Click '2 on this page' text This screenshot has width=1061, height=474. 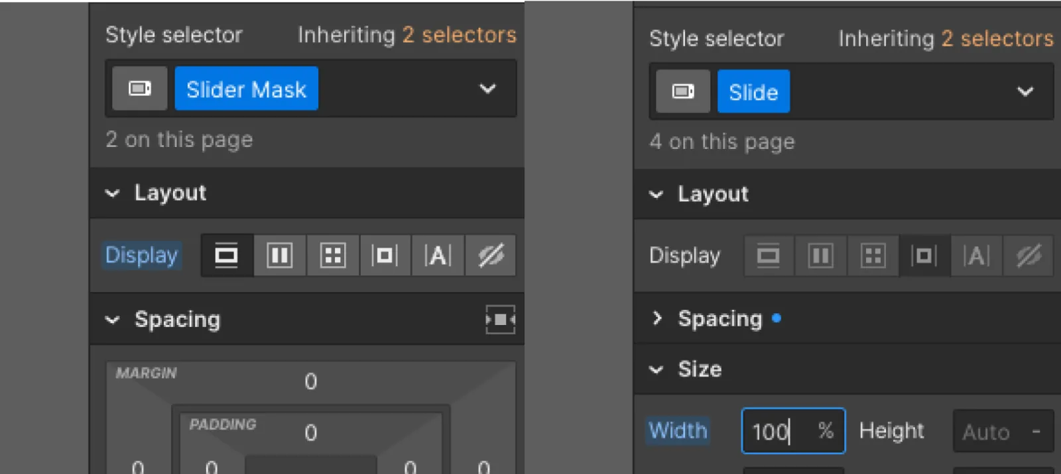tap(179, 140)
